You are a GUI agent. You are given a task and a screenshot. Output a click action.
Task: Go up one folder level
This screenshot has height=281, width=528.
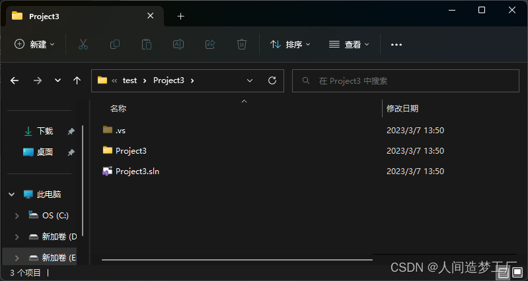pyautogui.click(x=77, y=80)
